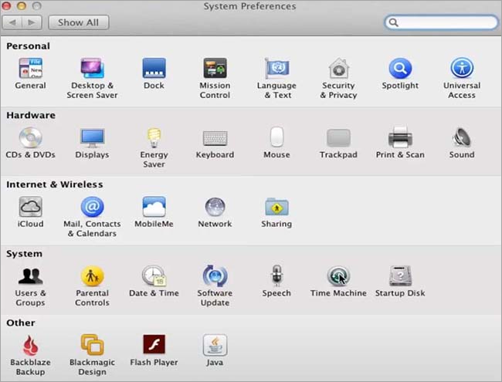The image size is (502, 382).
Task: Close the System Preferences window
Action: point(6,5)
